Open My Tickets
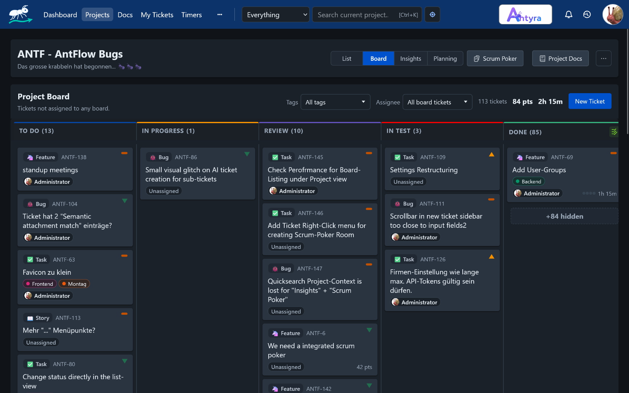 coord(157,15)
